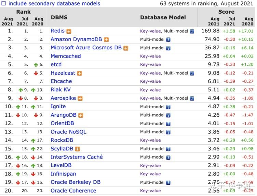Click the red down arrow before 5. in Hazelcast row
Screen dimensions: 257x196
[x=36, y=73]
